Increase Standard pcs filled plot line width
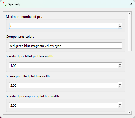Screen dimensions: 135x118 [120, 64]
